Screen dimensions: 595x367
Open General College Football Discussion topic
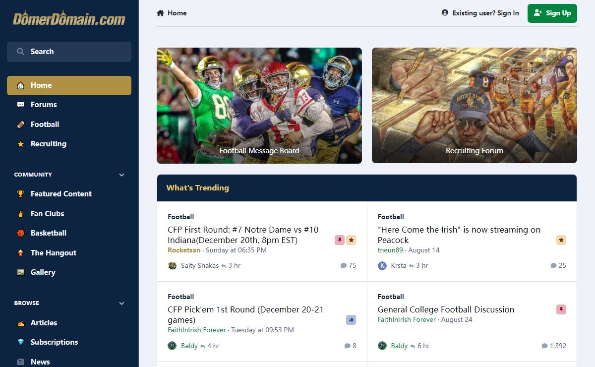click(x=446, y=309)
